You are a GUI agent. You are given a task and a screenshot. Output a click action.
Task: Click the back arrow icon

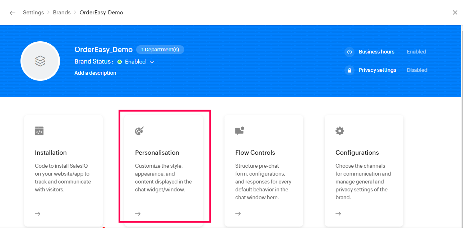tap(13, 13)
